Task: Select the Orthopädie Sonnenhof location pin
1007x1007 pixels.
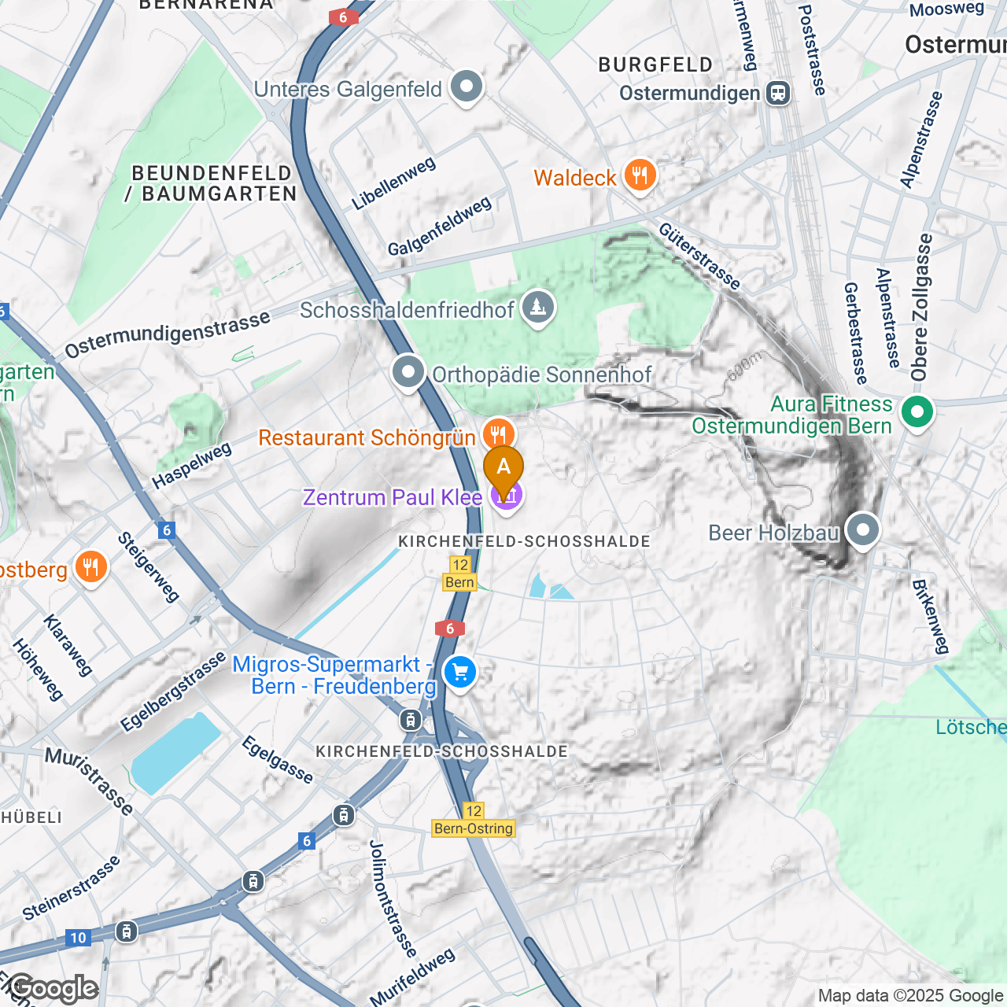Action: tap(408, 373)
